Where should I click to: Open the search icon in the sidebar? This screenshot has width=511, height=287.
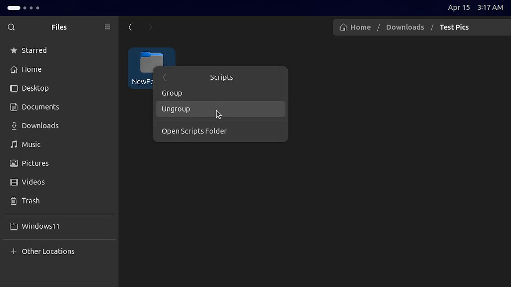pos(11,27)
